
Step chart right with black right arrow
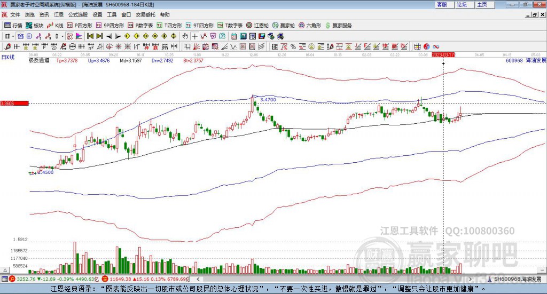click(x=118, y=36)
